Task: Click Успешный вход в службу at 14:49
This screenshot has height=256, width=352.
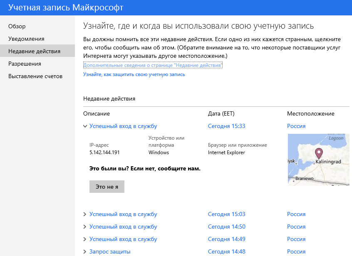Action: (x=123, y=239)
